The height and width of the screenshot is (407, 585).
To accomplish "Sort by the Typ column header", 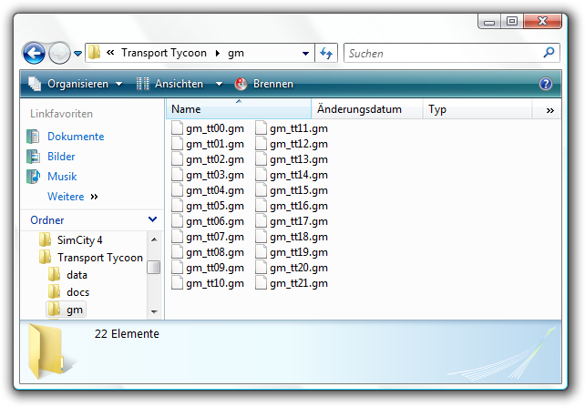I will point(477,109).
